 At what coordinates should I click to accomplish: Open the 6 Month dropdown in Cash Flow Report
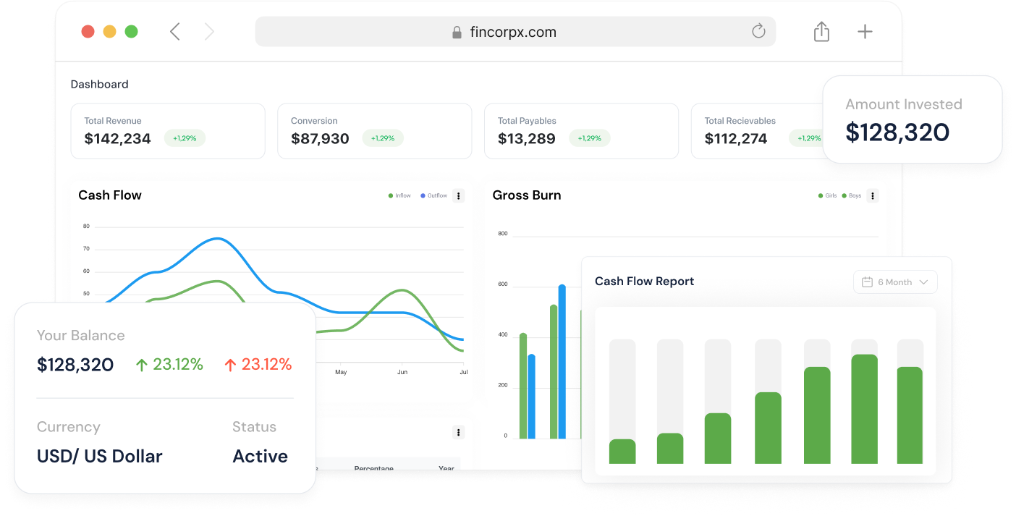tap(895, 282)
